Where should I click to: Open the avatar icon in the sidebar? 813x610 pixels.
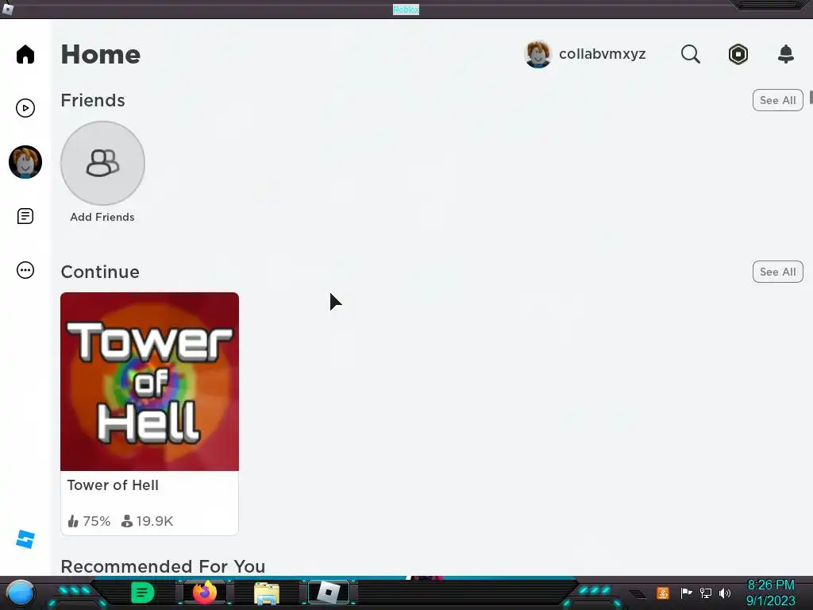pos(25,162)
